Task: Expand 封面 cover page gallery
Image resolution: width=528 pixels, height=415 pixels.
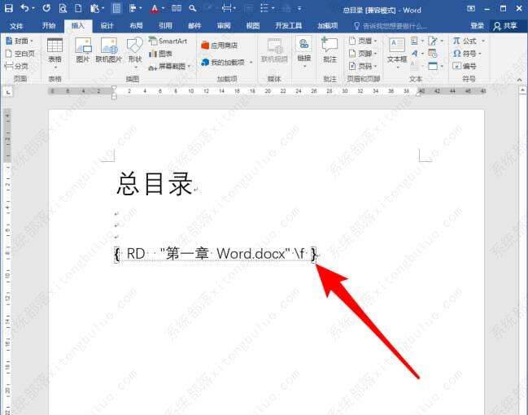Action: click(x=32, y=41)
